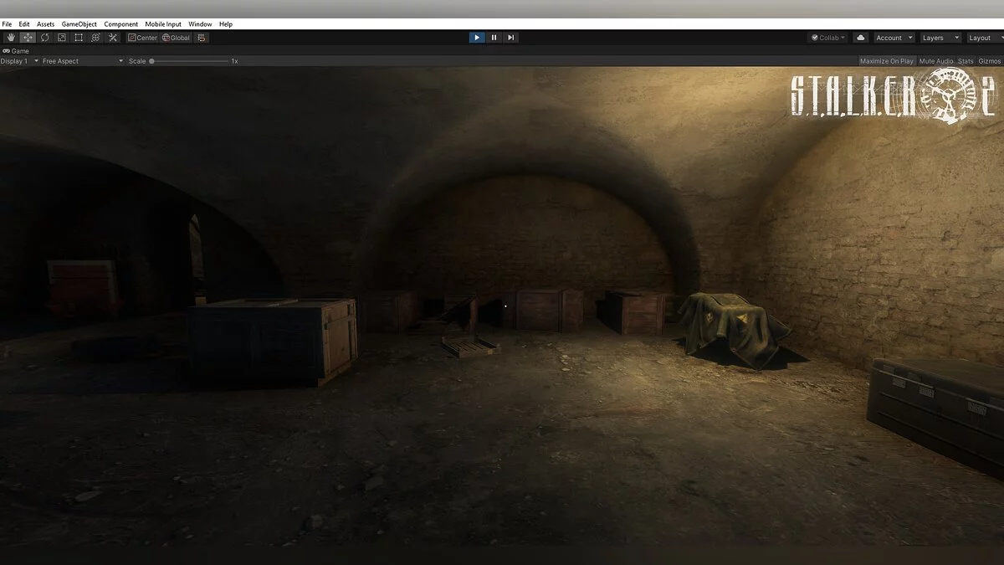Open the Free Aspect dropdown

82,61
